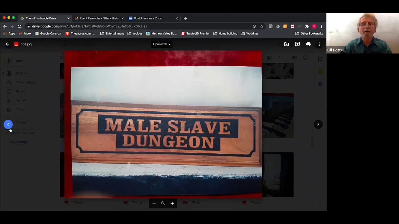The width and height of the screenshot is (399, 224).
Task: Click the browser forward button
Action: pyautogui.click(x=12, y=26)
